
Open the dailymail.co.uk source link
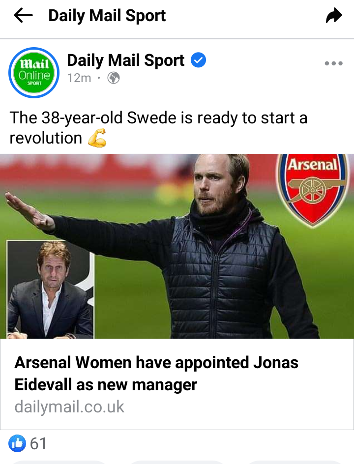tap(69, 406)
